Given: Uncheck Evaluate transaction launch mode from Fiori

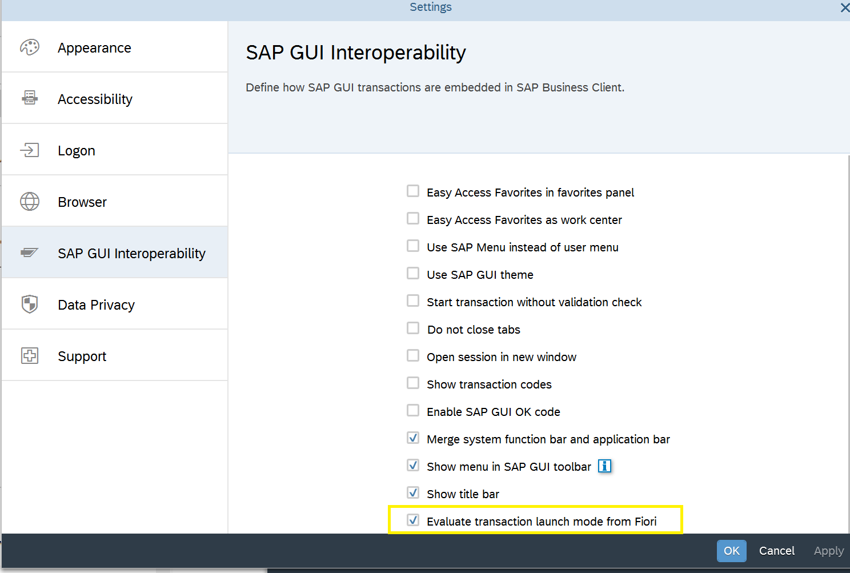Looking at the screenshot, I should pos(413,520).
